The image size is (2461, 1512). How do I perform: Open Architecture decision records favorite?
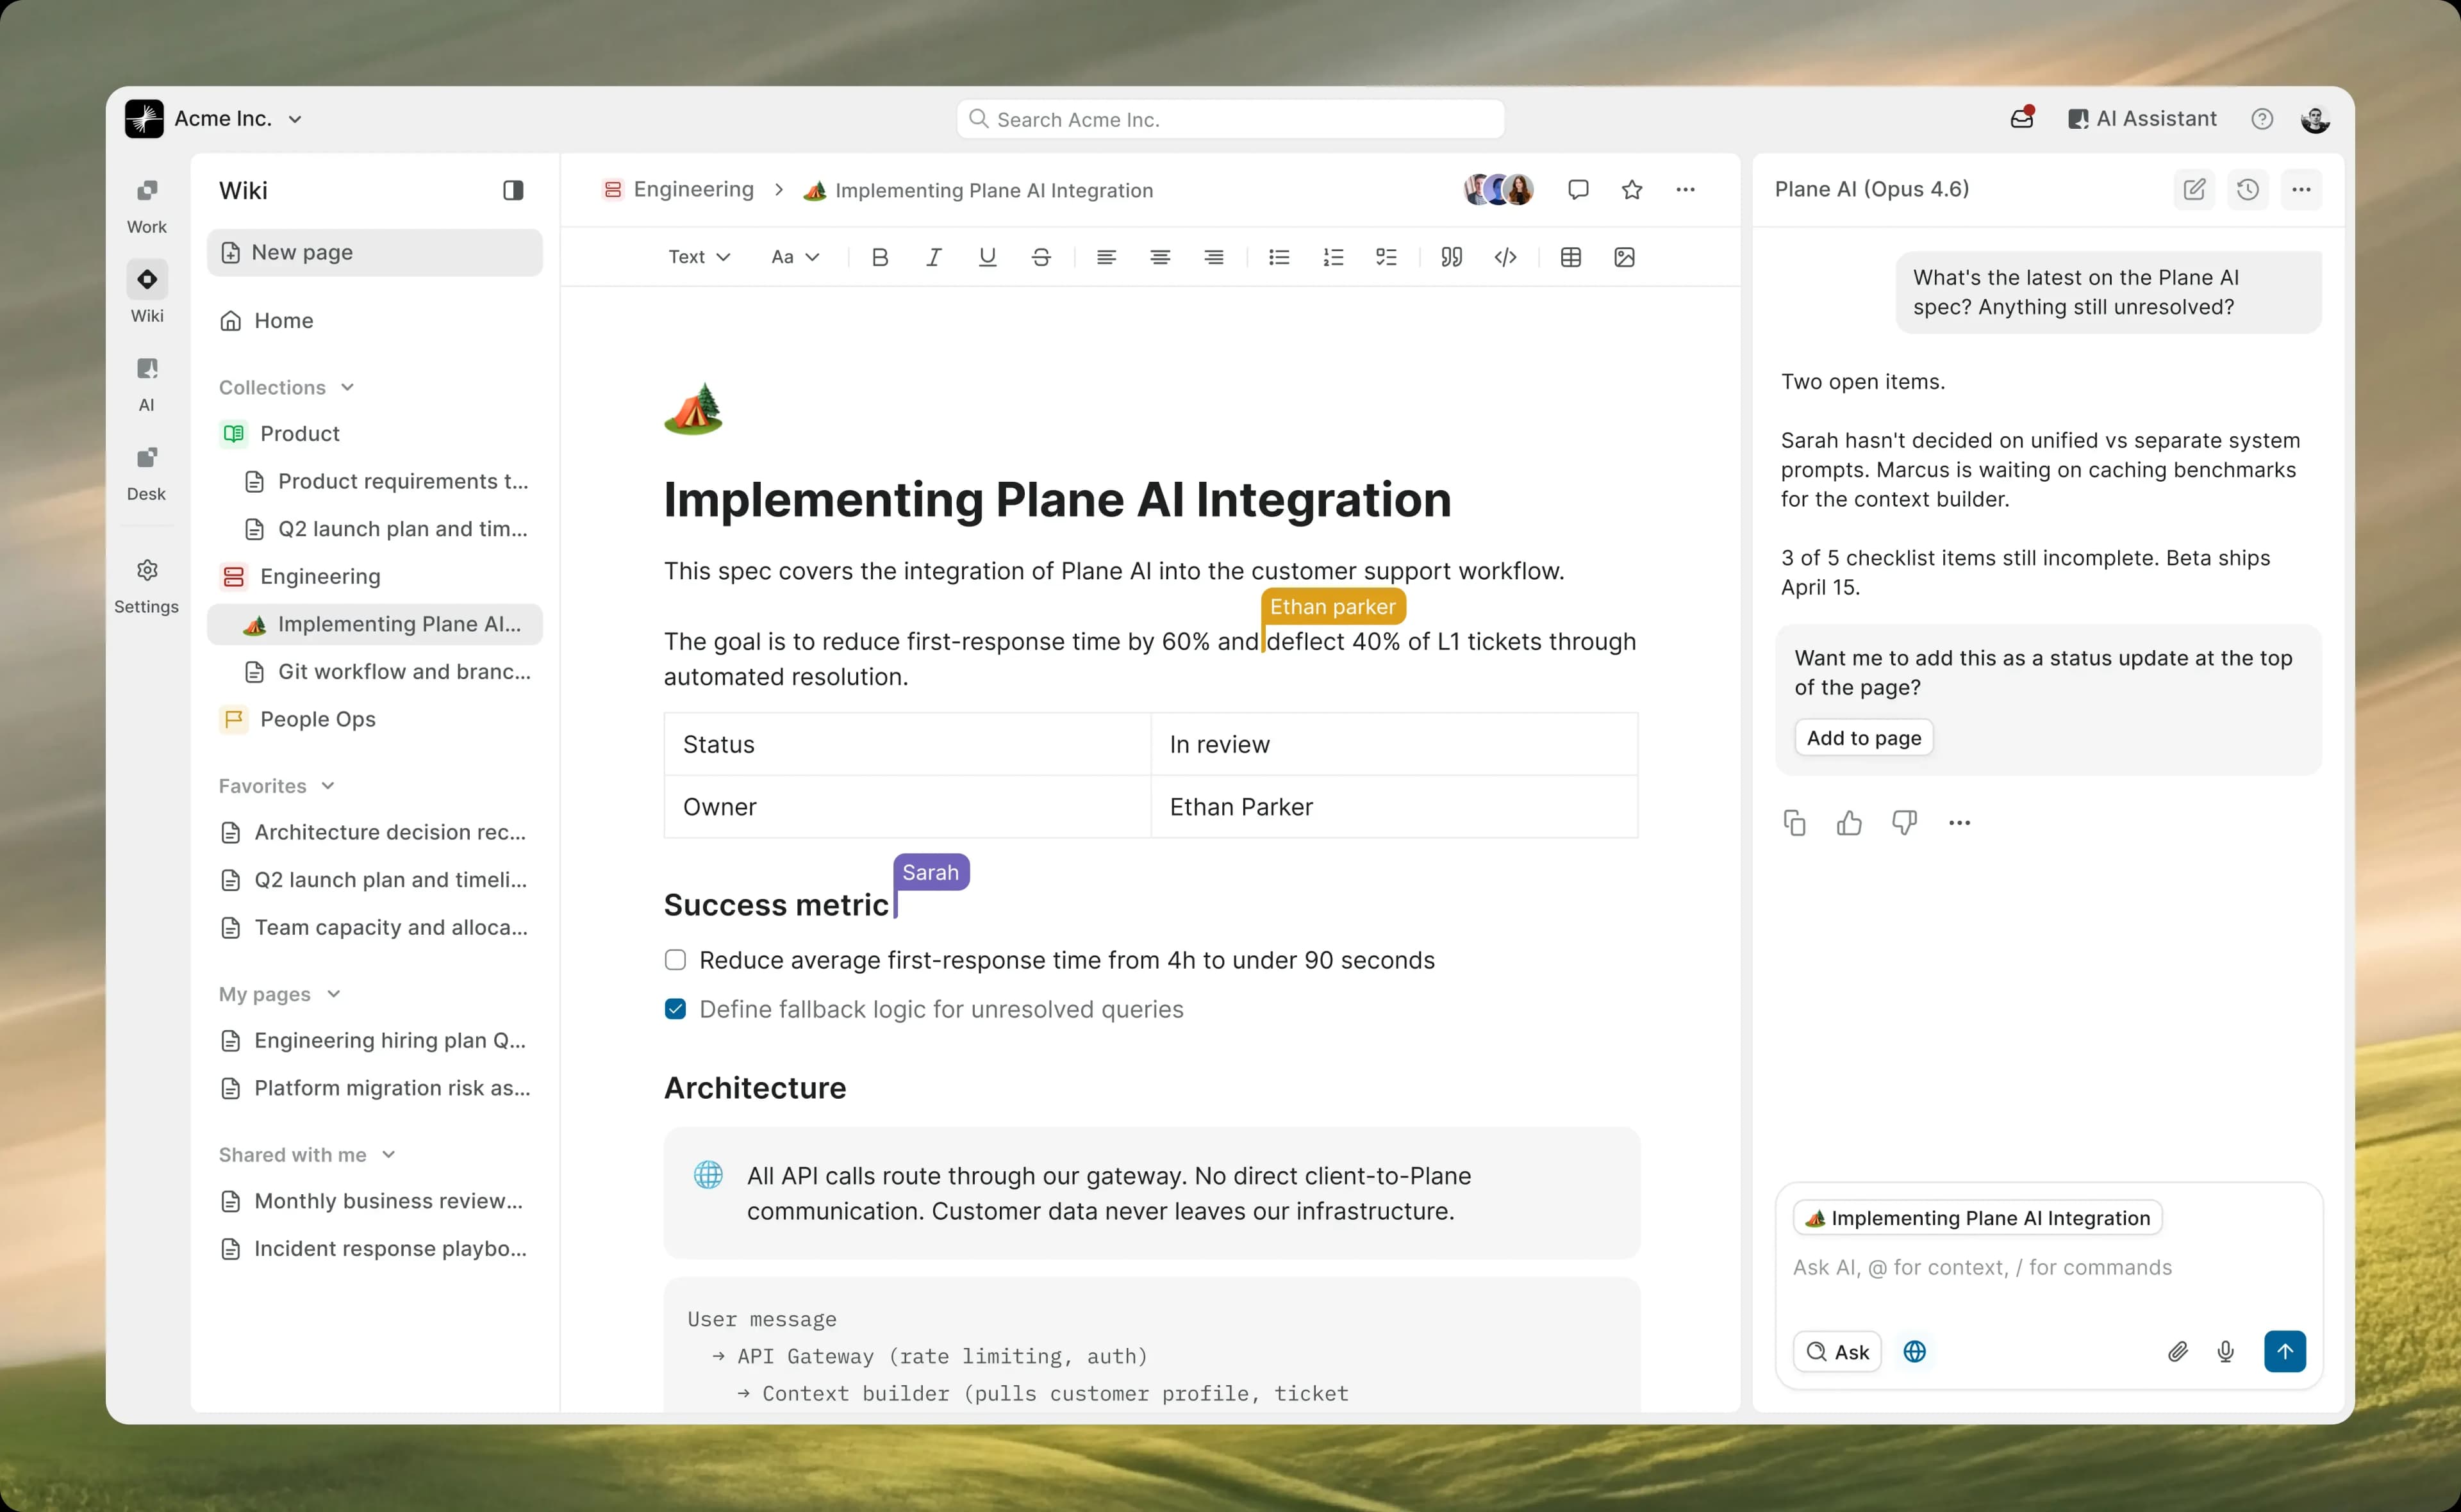point(375,832)
